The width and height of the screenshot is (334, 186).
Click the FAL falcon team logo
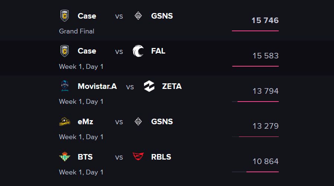pyautogui.click(x=138, y=51)
